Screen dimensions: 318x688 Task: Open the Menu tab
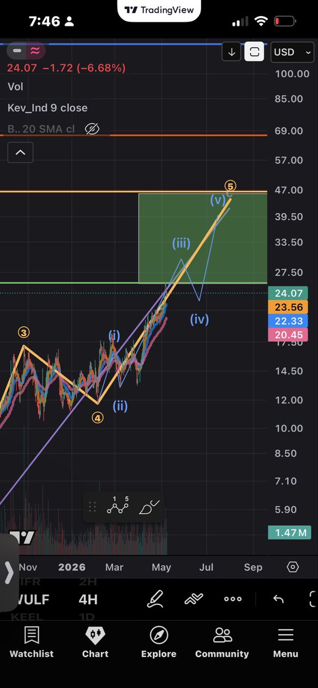click(285, 642)
